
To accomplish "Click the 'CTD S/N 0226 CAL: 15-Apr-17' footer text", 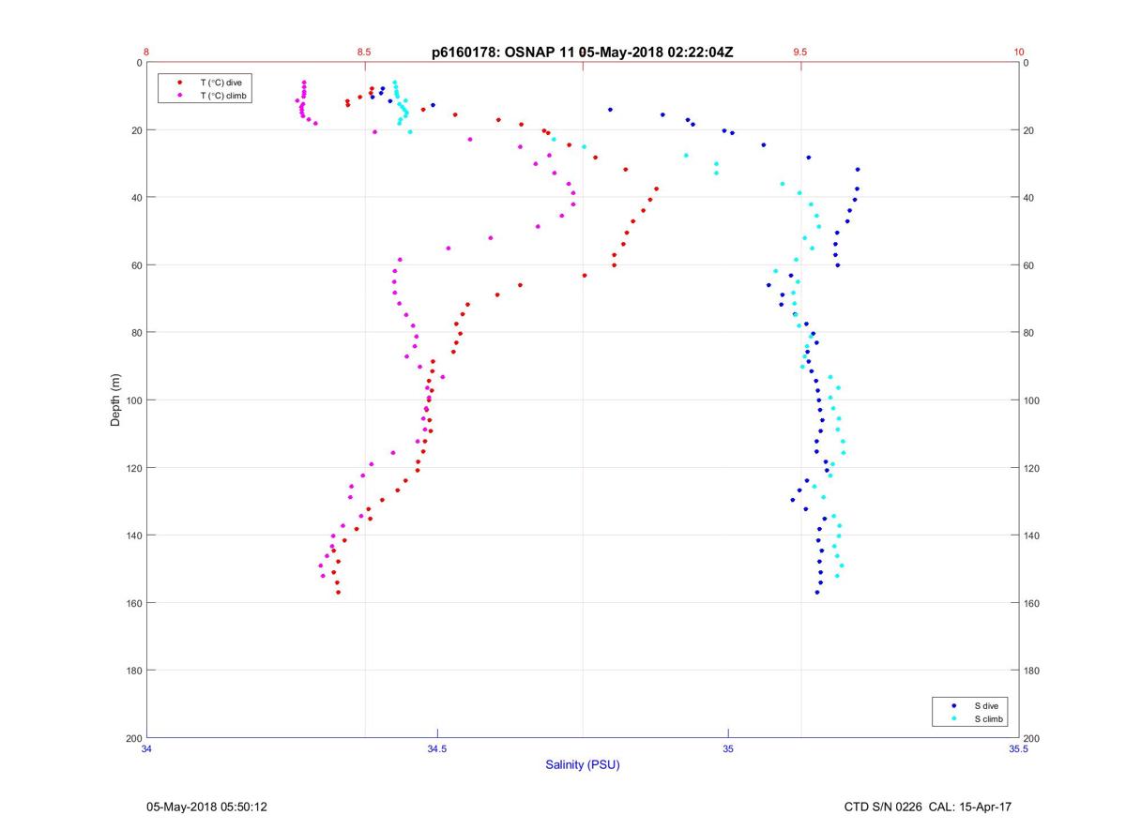I will click(928, 807).
